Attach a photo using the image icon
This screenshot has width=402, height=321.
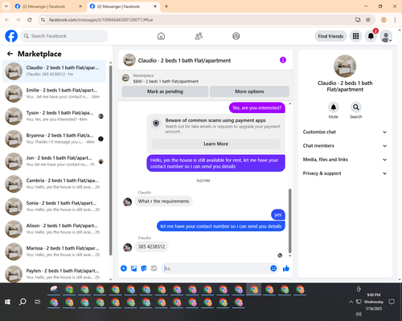pos(133,268)
